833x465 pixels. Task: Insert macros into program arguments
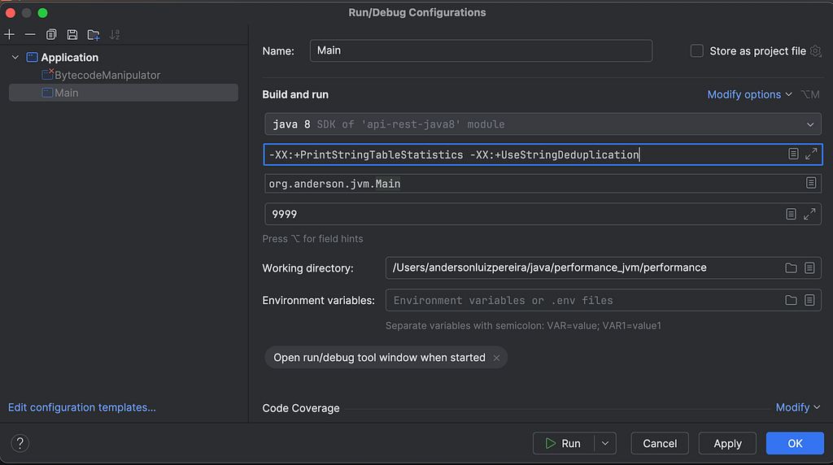[791, 214]
